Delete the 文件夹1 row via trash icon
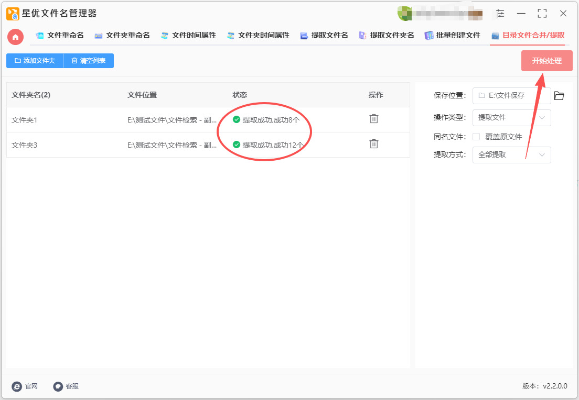579x400 pixels. point(374,119)
